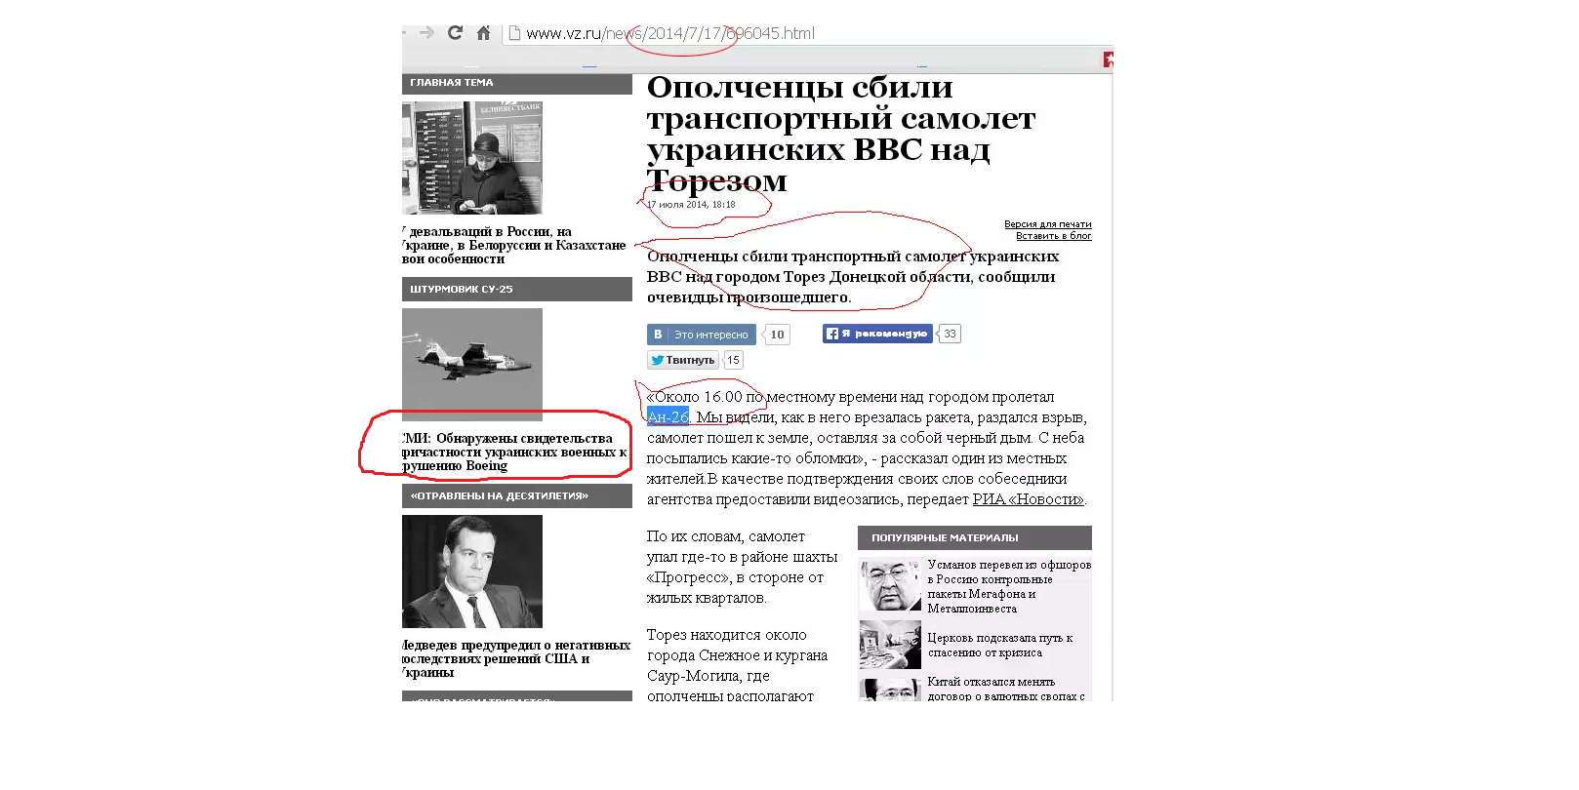The height and width of the screenshot is (790, 1579).
Task: Click "Вставить в блог" link
Action: click(x=1054, y=236)
